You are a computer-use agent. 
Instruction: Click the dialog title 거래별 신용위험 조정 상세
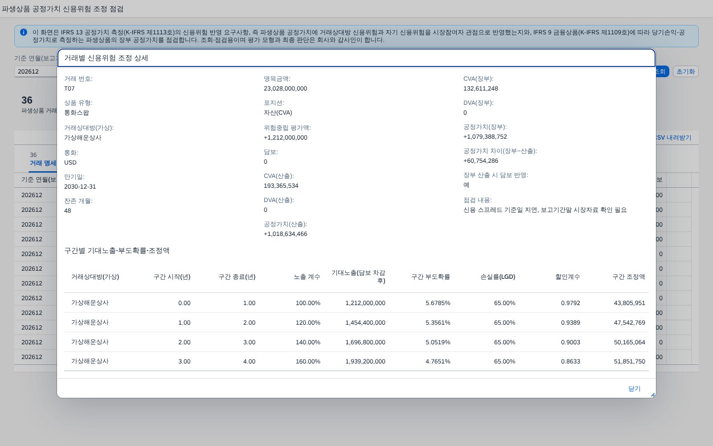(x=106, y=58)
